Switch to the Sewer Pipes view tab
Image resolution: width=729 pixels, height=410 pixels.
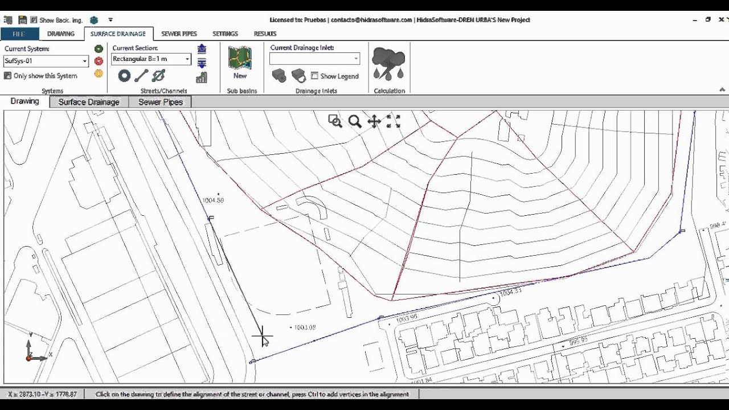[x=161, y=102]
